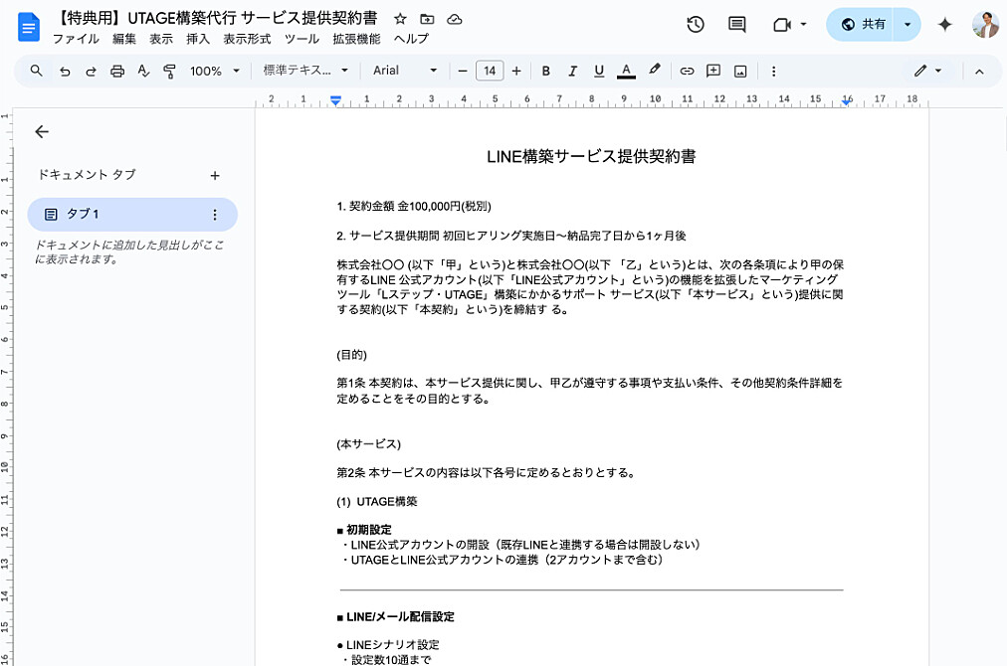Undo the last action
The height and width of the screenshot is (666, 1007).
pos(65,72)
